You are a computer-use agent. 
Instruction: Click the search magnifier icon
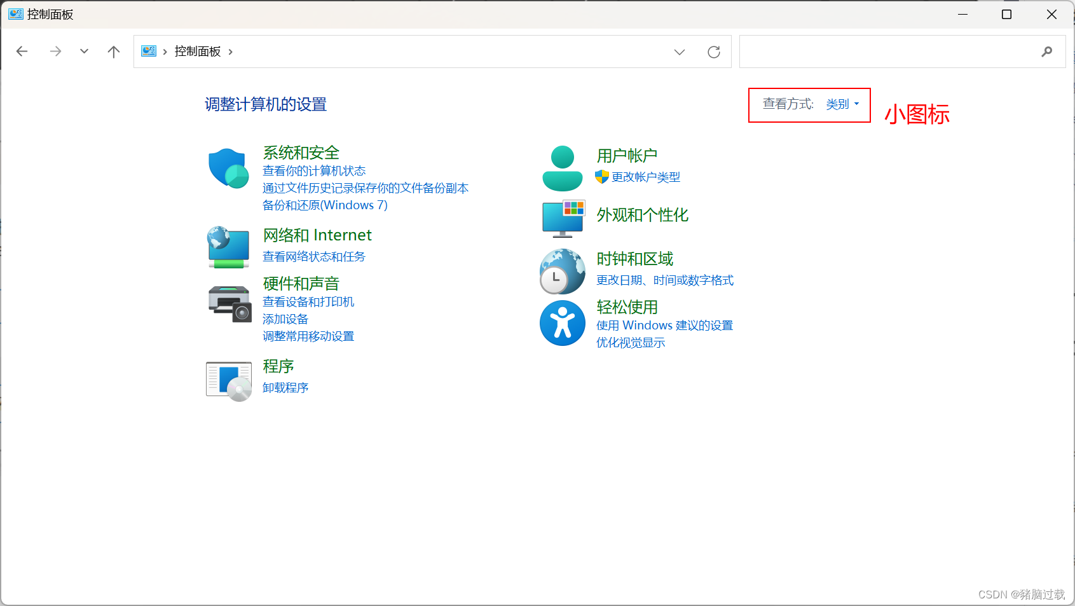pos(1047,52)
